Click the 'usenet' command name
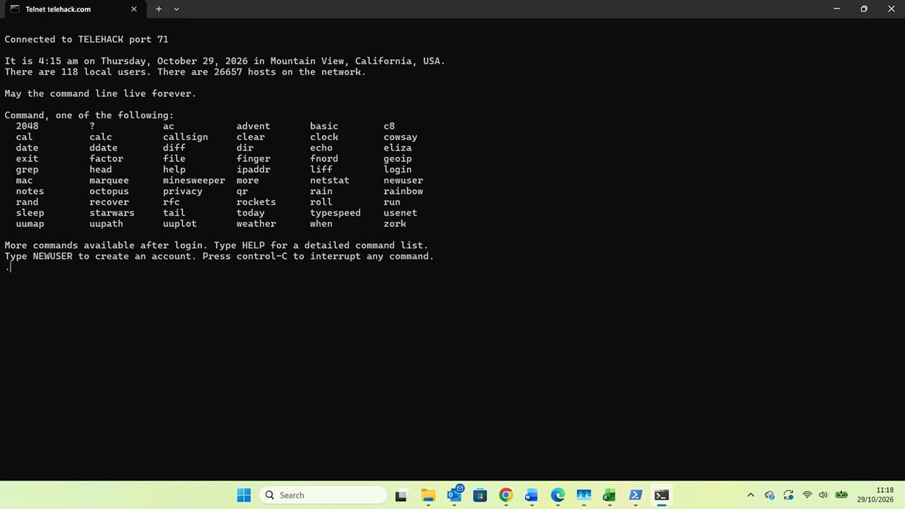The height and width of the screenshot is (509, 905). click(400, 213)
